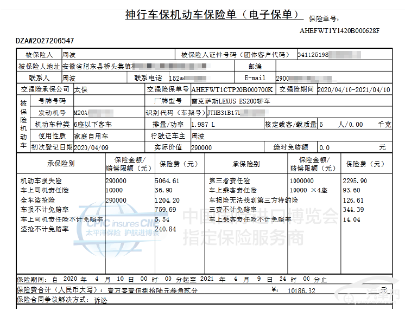The height and width of the screenshot is (310, 405).
Task: Click premium 93.60
Action: (x=352, y=190)
